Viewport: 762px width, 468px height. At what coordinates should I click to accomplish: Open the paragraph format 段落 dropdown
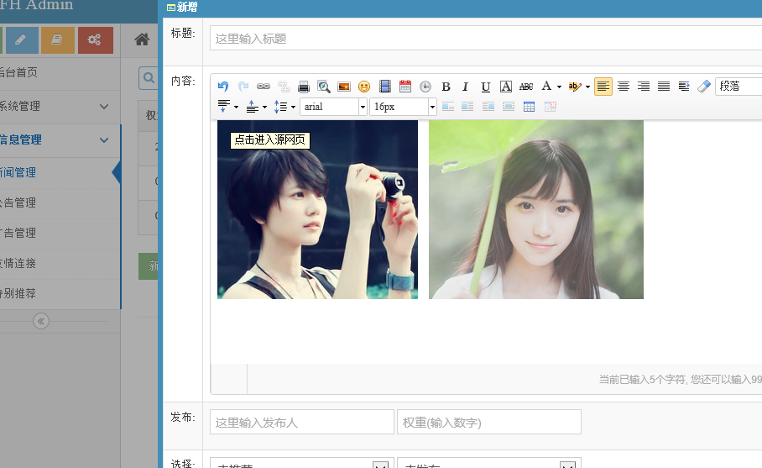click(739, 87)
